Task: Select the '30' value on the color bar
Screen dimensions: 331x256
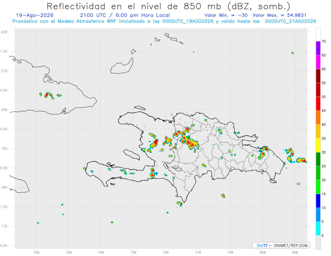Action: [x=324, y=152]
